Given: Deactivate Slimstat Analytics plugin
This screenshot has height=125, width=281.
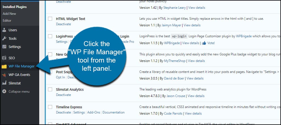Looking at the screenshot, I should [x=63, y=95].
